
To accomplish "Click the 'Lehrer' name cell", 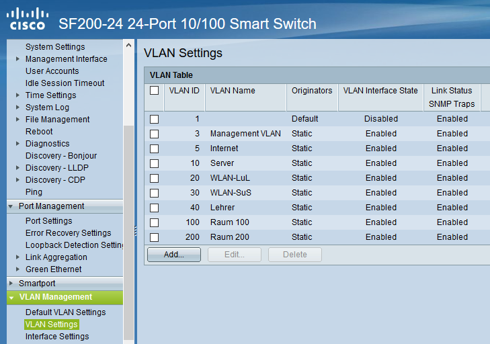I will [222, 208].
